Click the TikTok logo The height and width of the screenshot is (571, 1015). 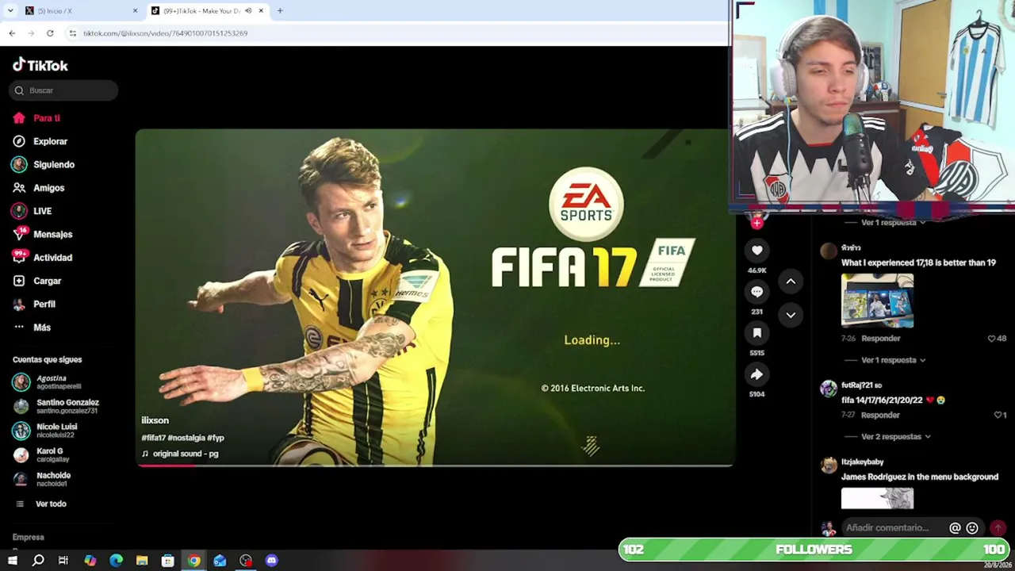tap(40, 65)
